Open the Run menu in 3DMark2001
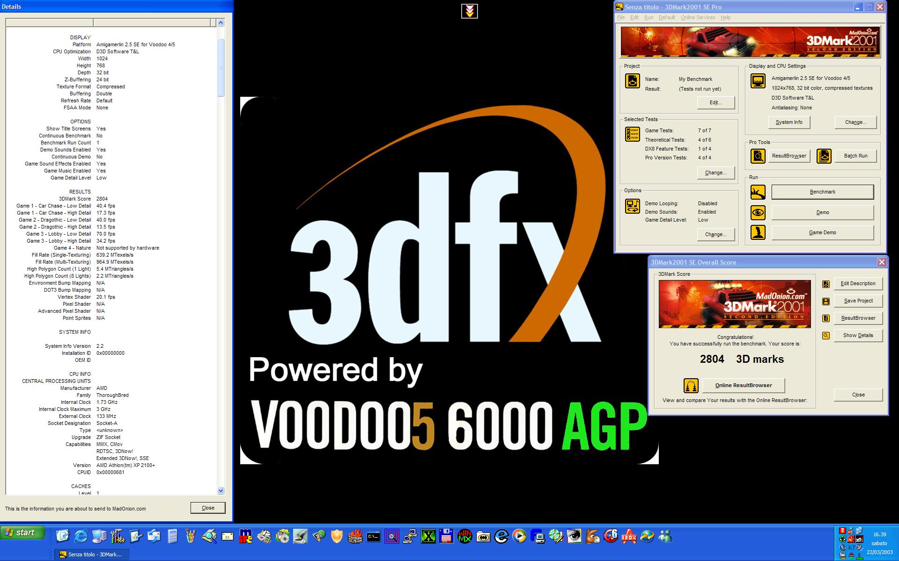Viewport: 899px width, 561px height. pos(648,18)
